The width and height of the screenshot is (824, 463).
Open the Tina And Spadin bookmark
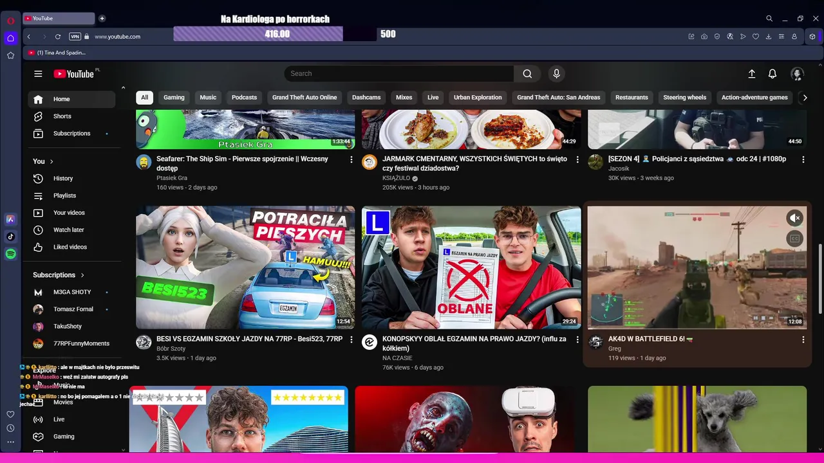tap(57, 53)
